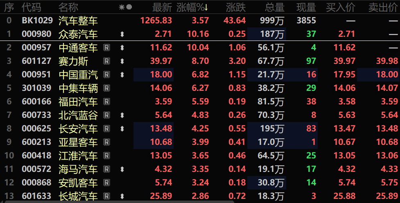The image size is (400, 203).
Task: Select stock name 江淮汽车
Action: [x=78, y=156]
